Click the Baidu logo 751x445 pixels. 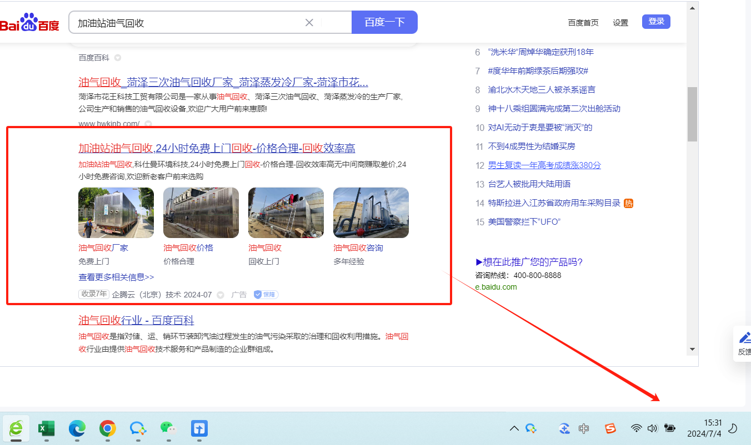[x=29, y=23]
